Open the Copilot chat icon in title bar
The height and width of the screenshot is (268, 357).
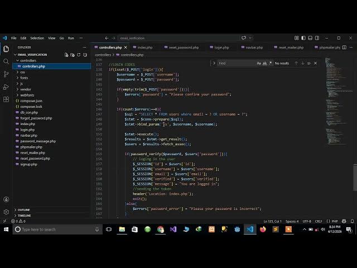(x=244, y=38)
